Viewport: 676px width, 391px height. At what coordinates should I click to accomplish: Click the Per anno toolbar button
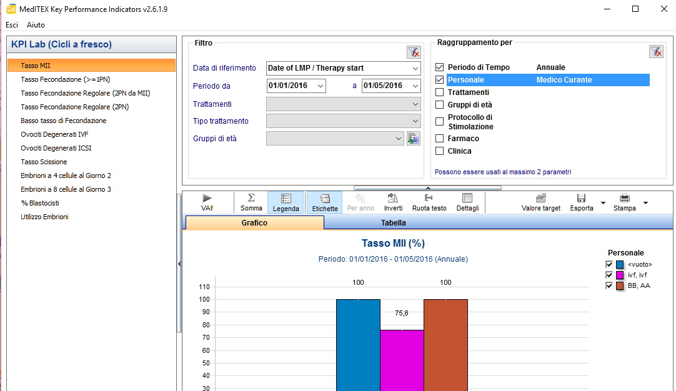coord(360,202)
